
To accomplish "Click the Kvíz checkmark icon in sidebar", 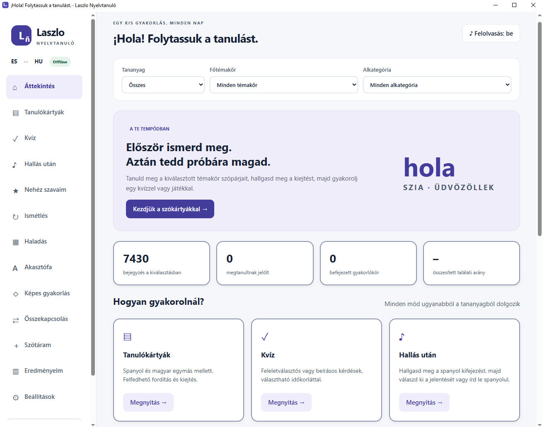I will [15, 138].
